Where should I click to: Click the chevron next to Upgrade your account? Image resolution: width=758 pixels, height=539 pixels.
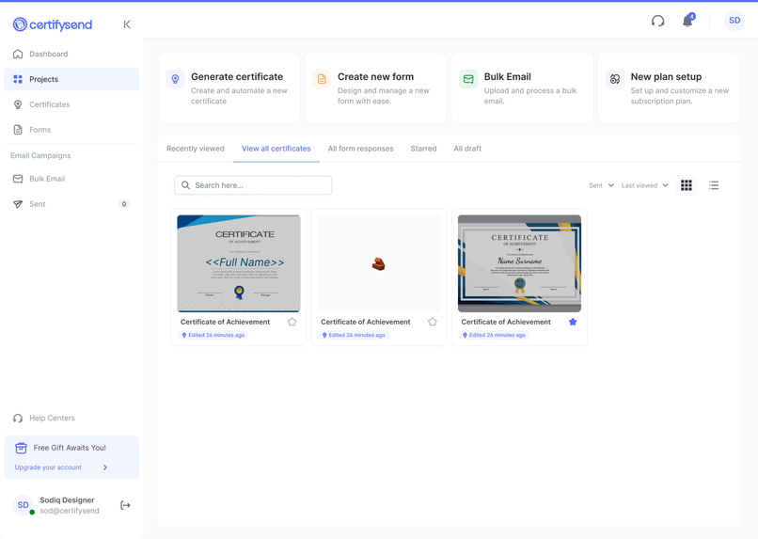coord(105,468)
